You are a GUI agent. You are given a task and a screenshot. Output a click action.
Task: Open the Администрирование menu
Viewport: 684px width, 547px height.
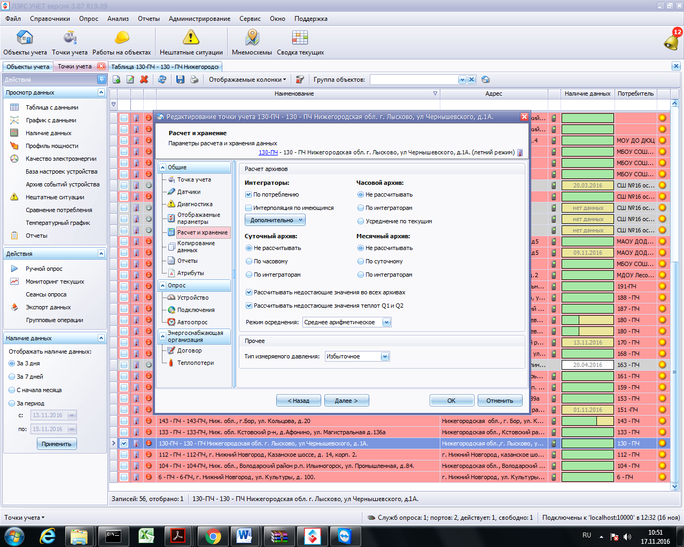[199, 19]
